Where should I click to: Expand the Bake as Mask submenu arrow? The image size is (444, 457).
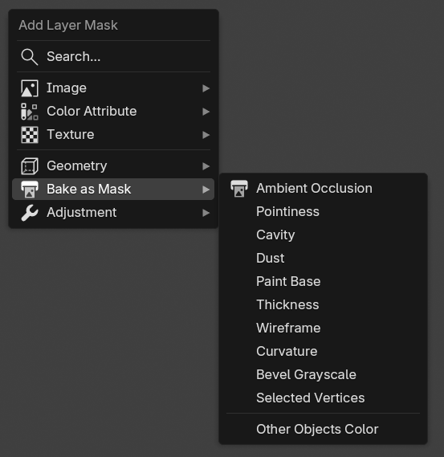pos(206,190)
